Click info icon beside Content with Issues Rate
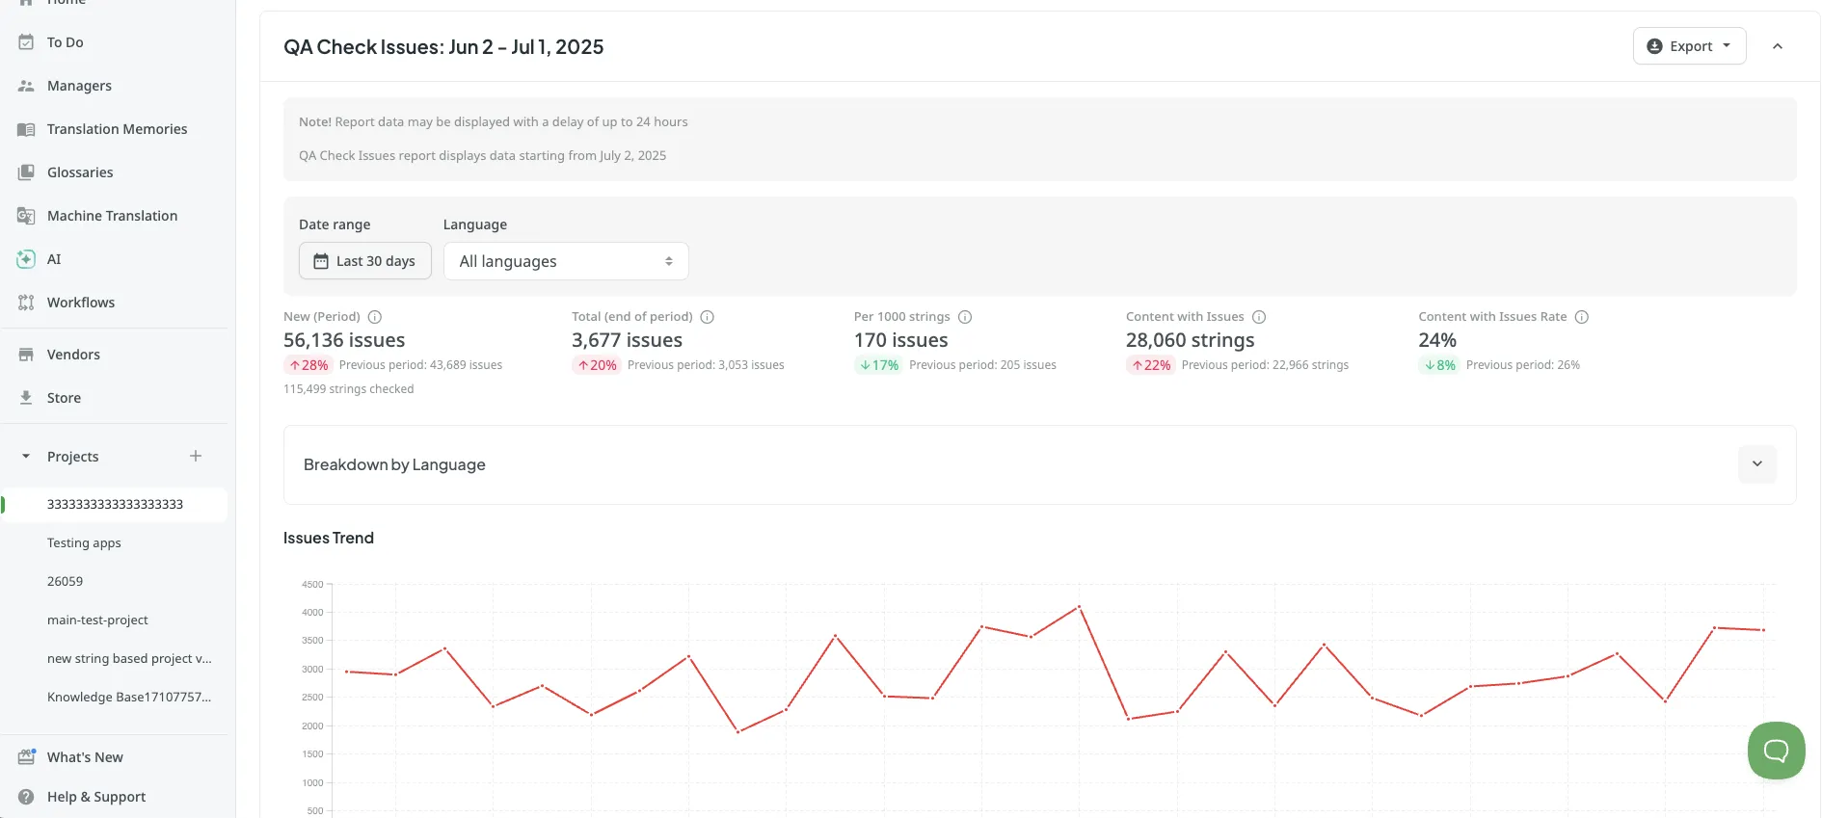Viewport: 1822px width, 818px height. tap(1582, 317)
